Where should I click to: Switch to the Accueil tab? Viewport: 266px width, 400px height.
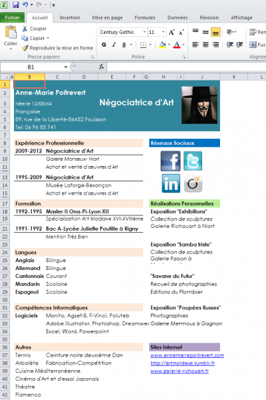tap(40, 17)
